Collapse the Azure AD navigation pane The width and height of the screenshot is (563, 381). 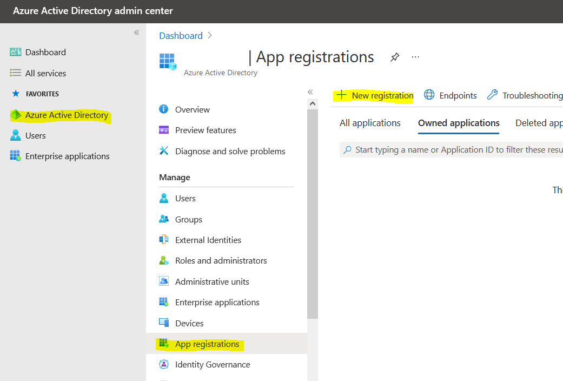pyautogui.click(x=310, y=92)
